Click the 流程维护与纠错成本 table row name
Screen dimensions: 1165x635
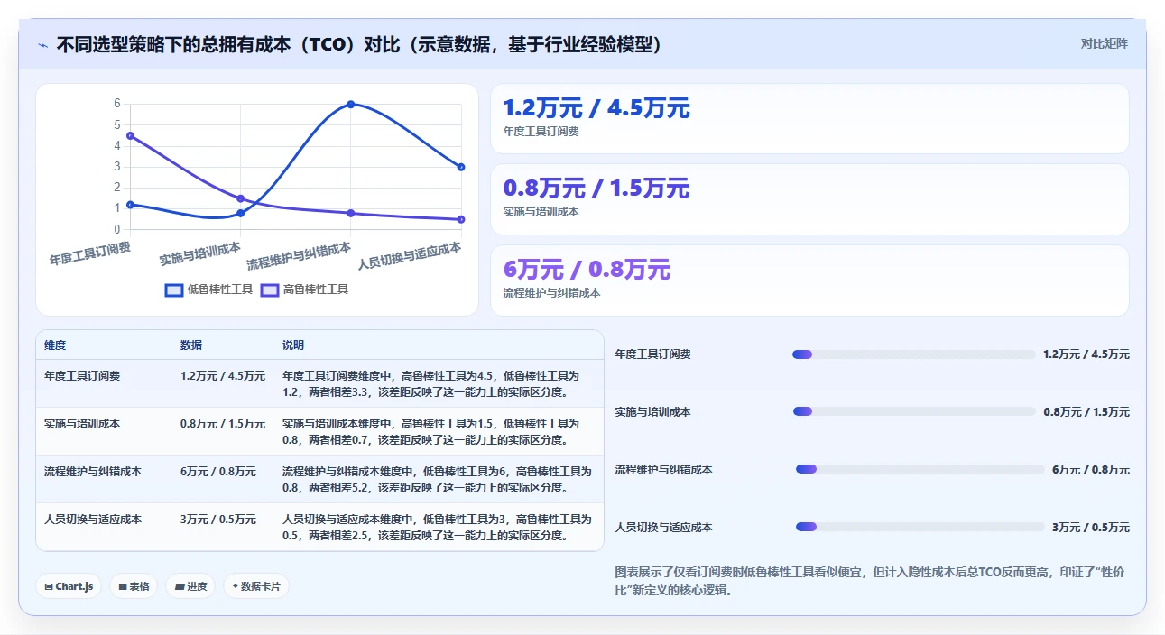coord(93,471)
